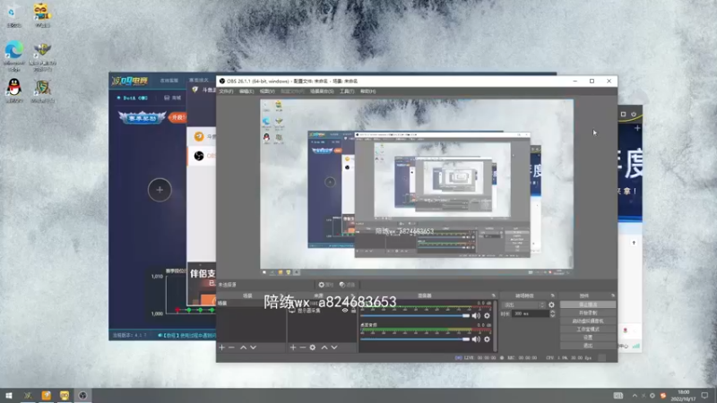Pop out the Audio Mixer dock icon
This screenshot has height=403, width=717.
tap(494, 296)
